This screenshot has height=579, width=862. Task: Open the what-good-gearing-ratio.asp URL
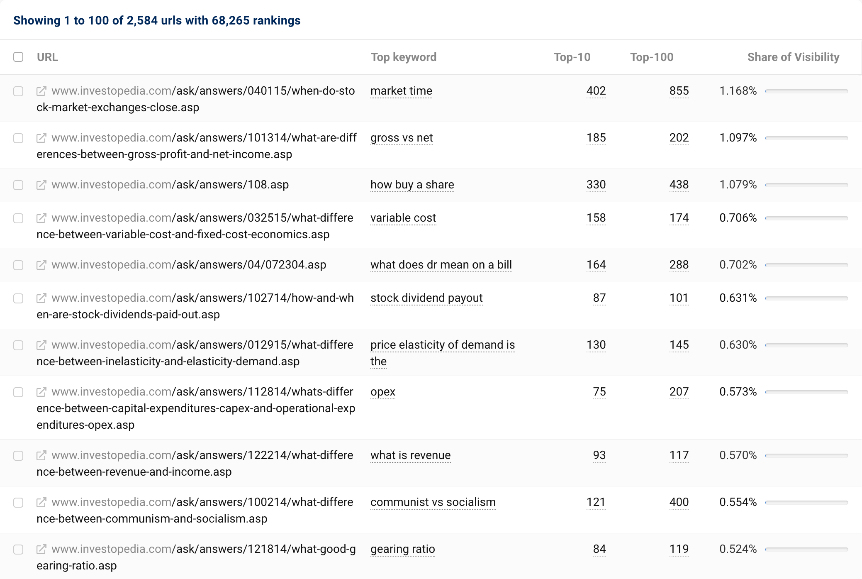point(196,557)
